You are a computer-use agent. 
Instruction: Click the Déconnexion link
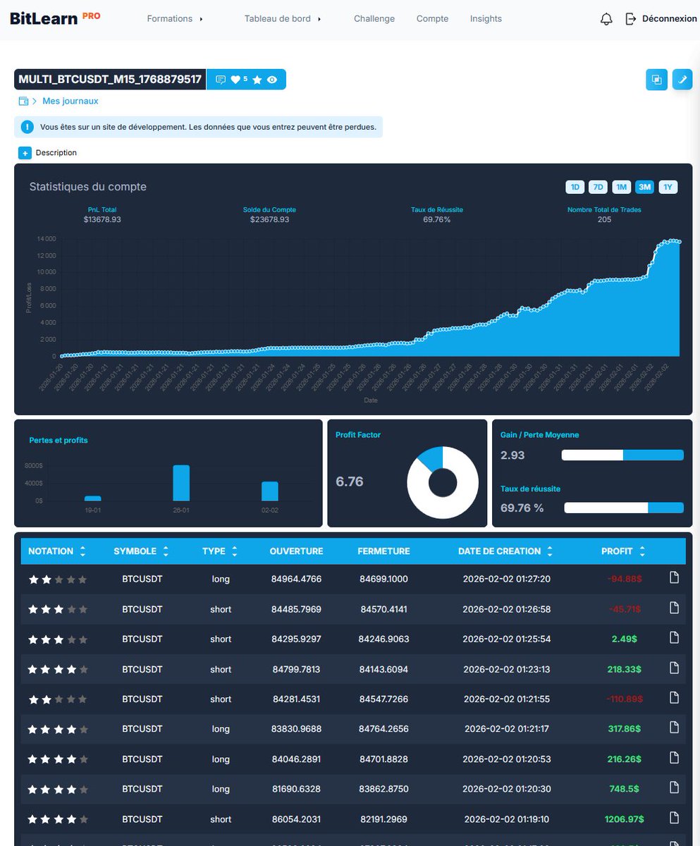coord(669,19)
